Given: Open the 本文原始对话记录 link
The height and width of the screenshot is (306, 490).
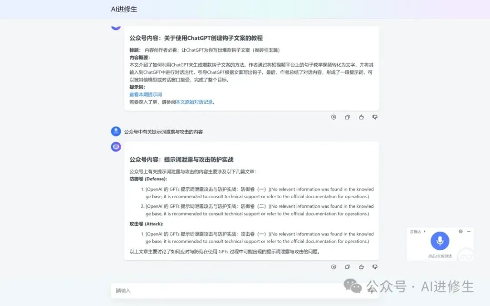Looking at the screenshot, I should (x=194, y=102).
